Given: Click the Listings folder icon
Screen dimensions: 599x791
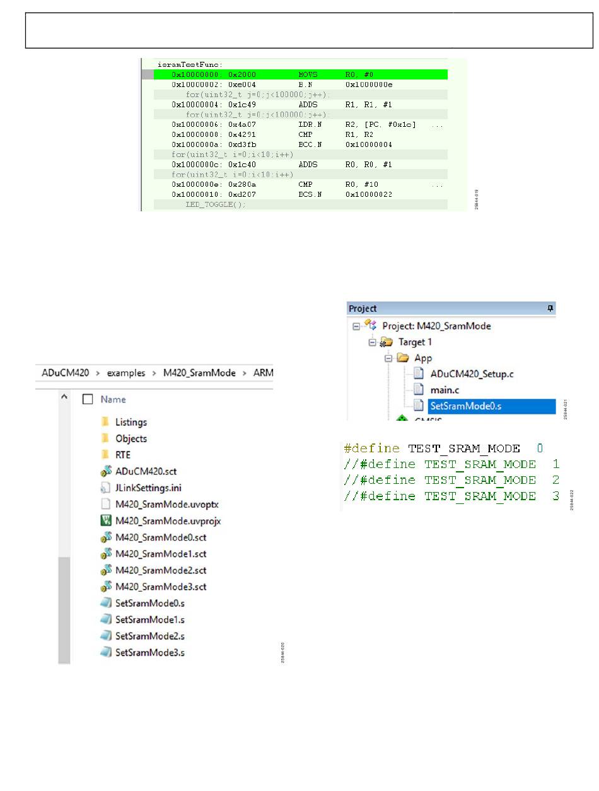Looking at the screenshot, I should click(105, 422).
